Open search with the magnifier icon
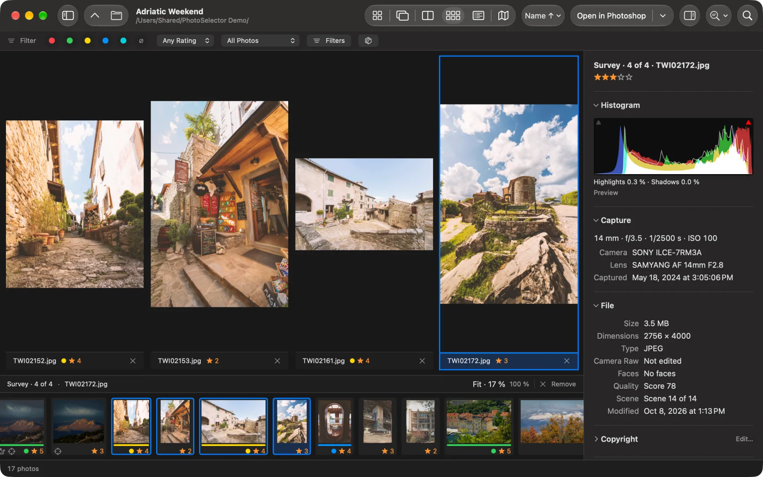763x477 pixels. 747,16
